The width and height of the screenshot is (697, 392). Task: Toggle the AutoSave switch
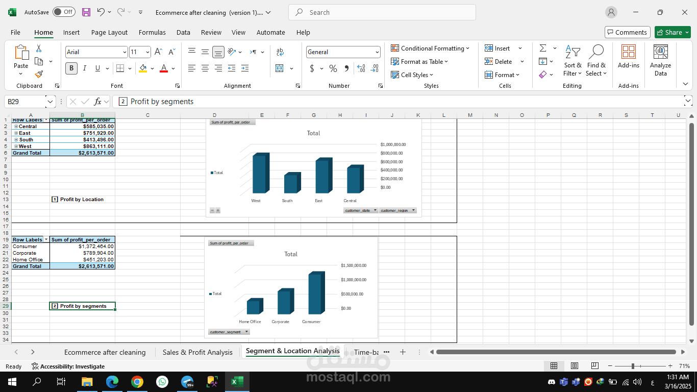[x=64, y=12]
